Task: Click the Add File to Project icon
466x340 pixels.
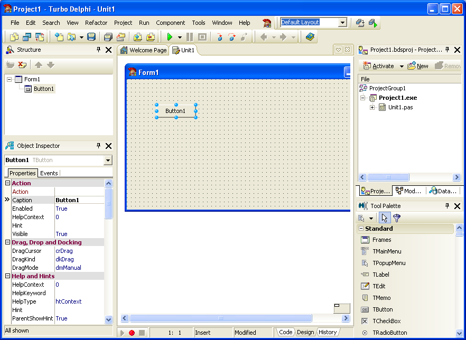Action: point(137,37)
